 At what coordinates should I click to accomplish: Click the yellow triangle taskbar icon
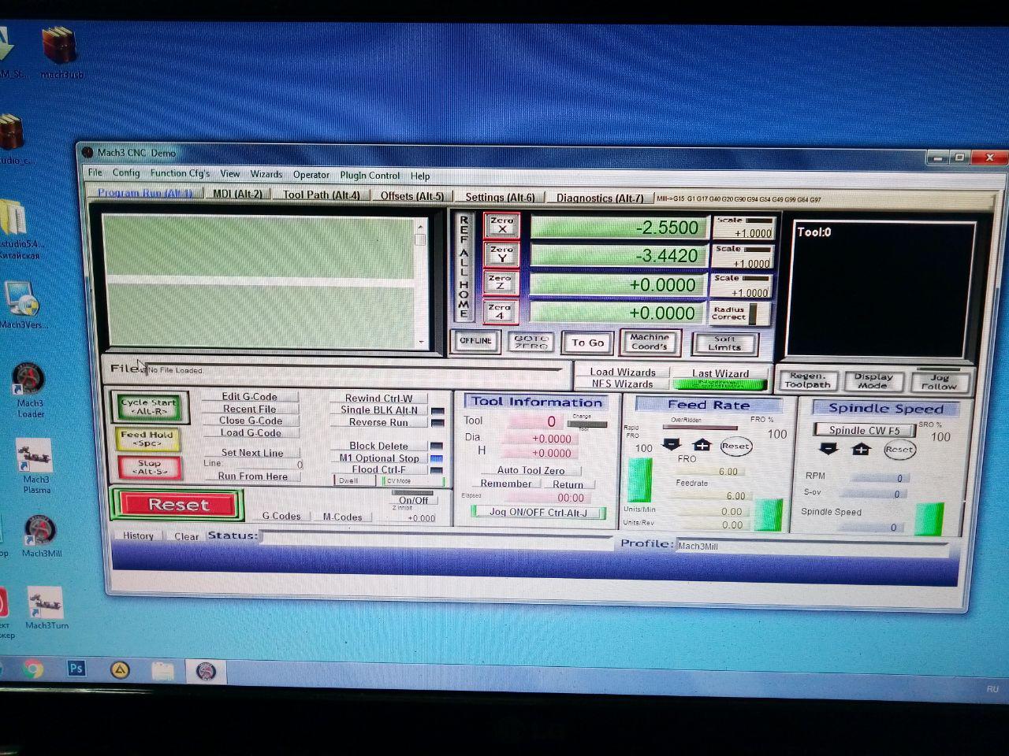coord(120,670)
